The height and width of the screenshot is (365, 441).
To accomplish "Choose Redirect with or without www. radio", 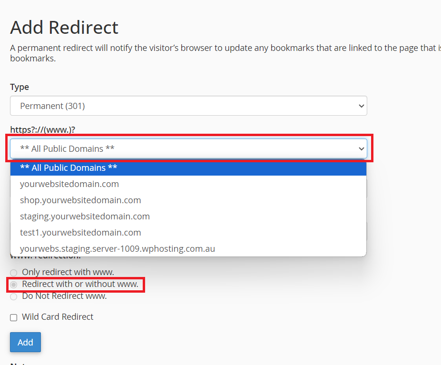I will pyautogui.click(x=14, y=285).
